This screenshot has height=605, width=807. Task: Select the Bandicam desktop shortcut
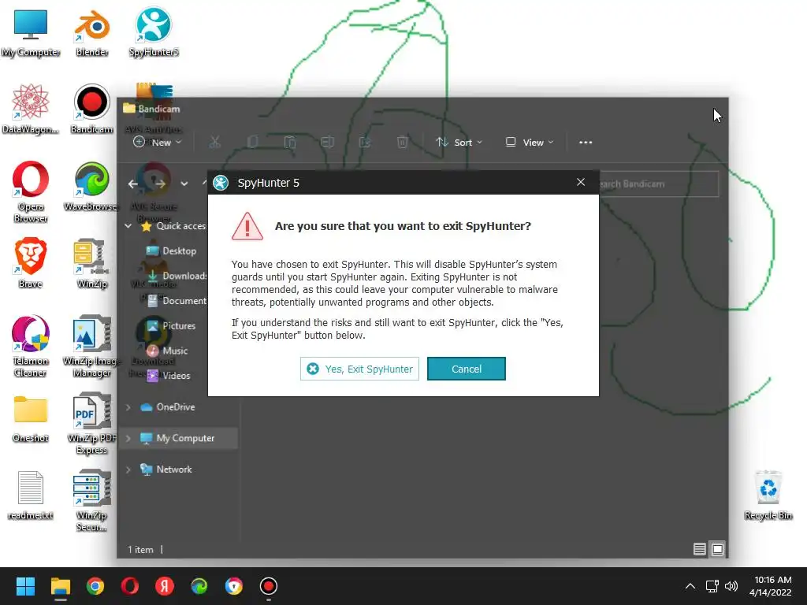[91, 109]
